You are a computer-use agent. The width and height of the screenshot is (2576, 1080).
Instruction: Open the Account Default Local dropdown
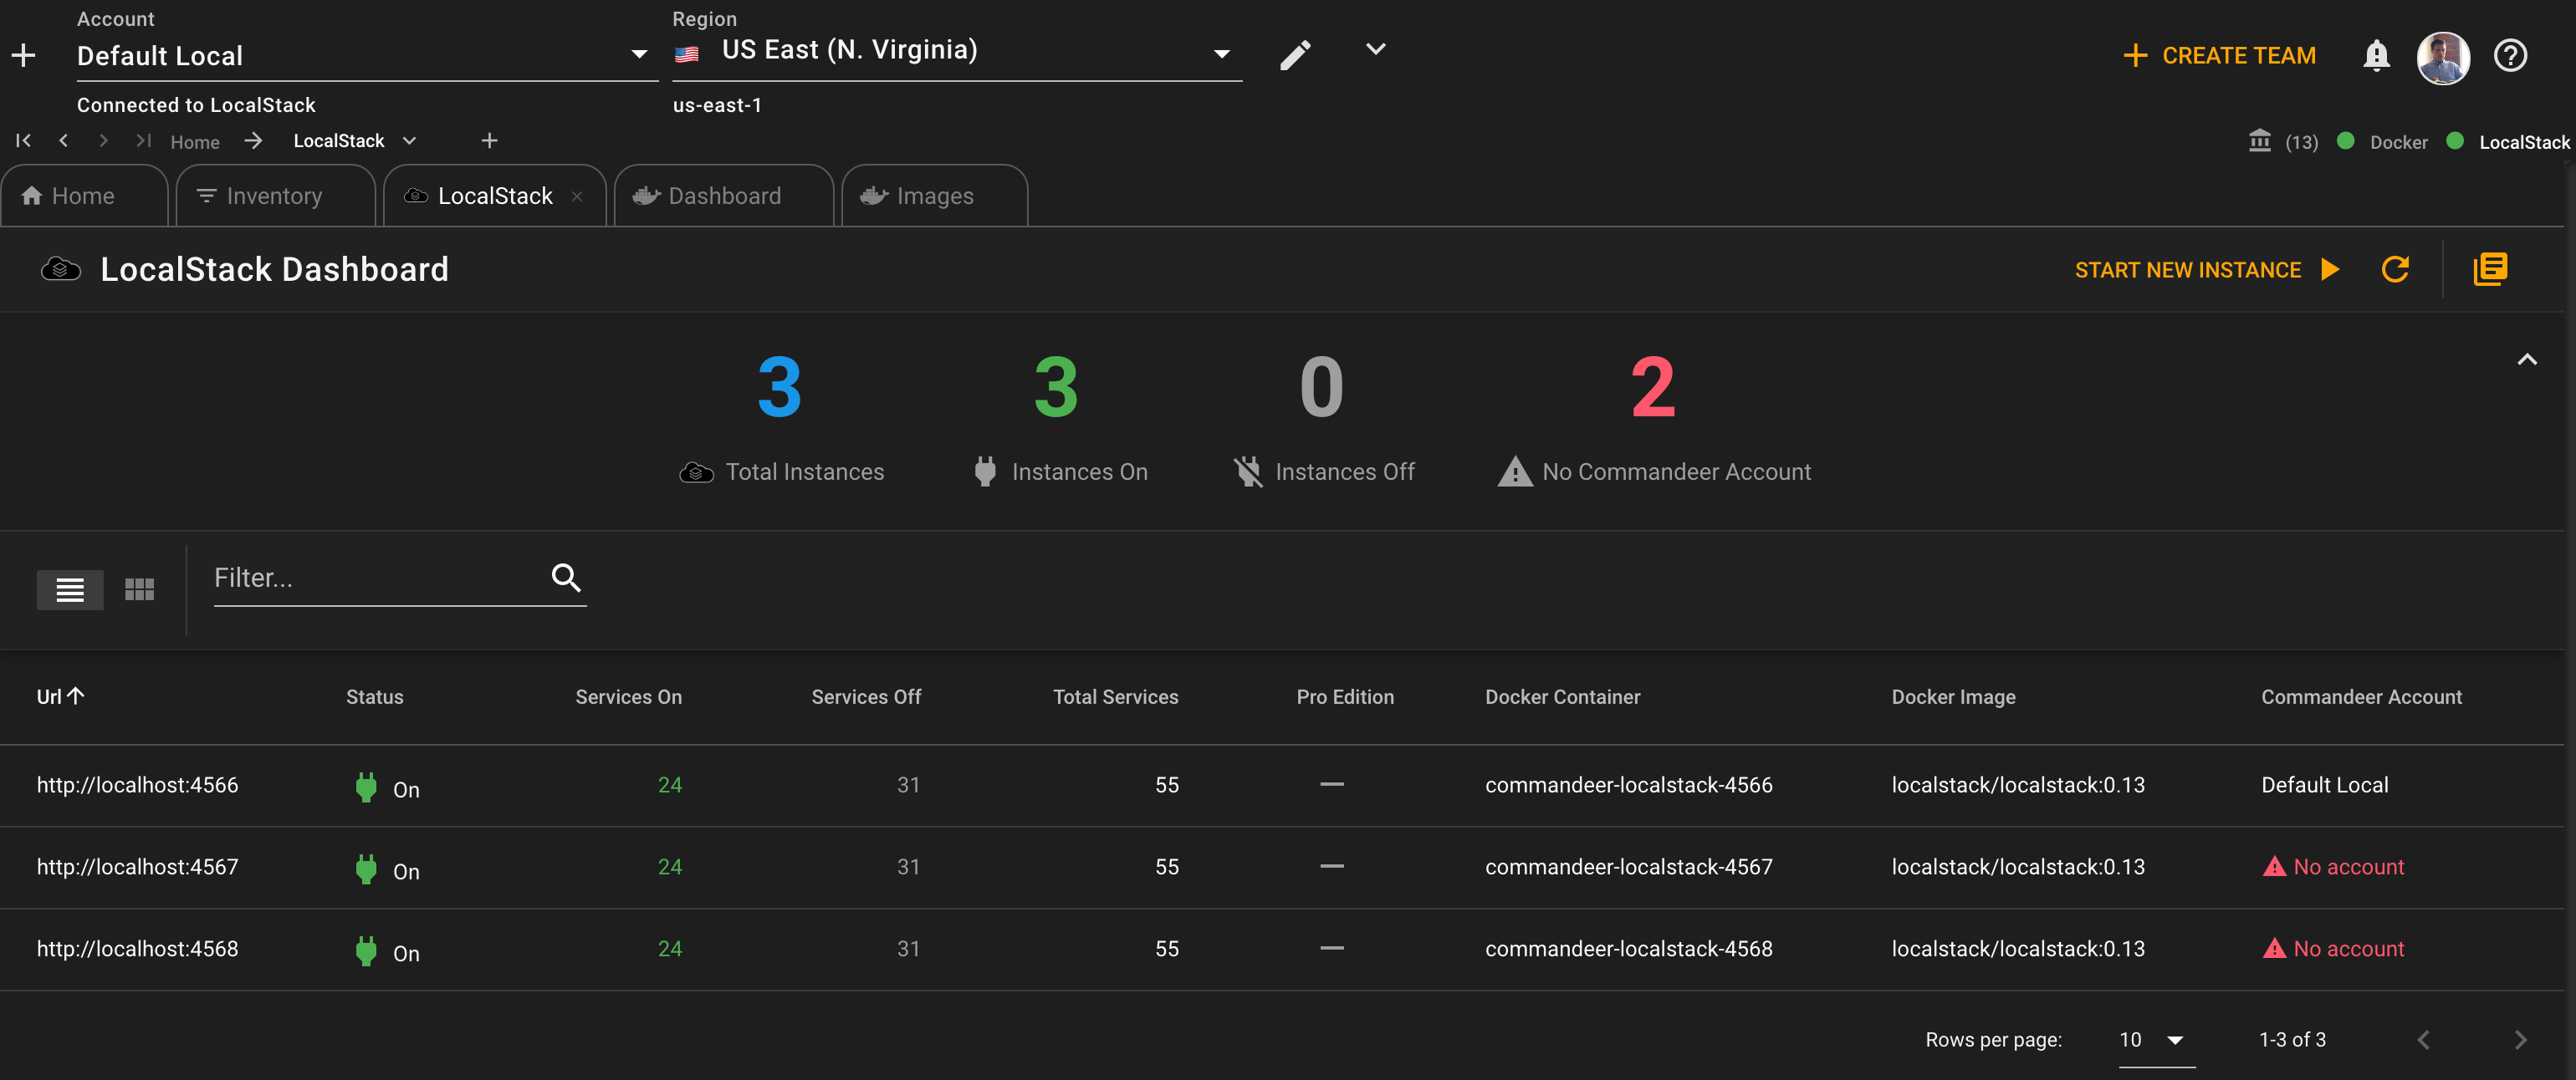(x=366, y=56)
